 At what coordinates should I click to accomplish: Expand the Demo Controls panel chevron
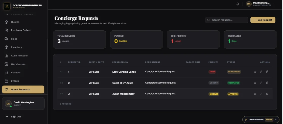276,119
